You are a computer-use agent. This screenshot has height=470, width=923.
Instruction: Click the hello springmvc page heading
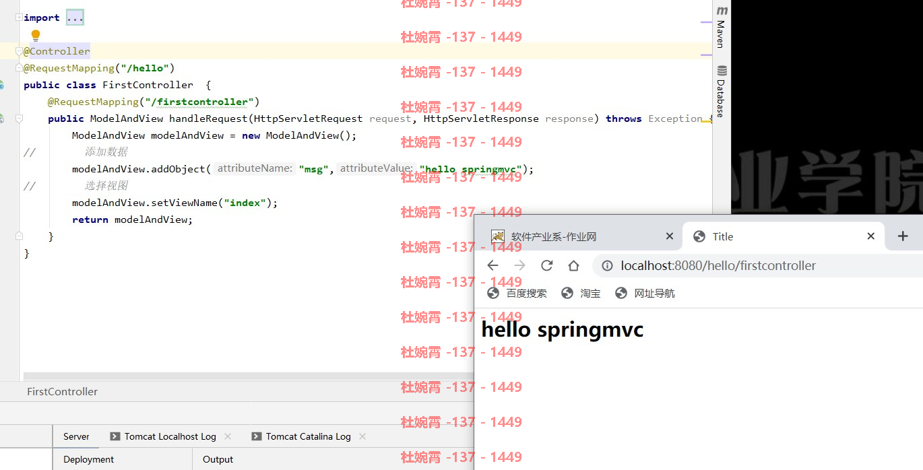563,330
